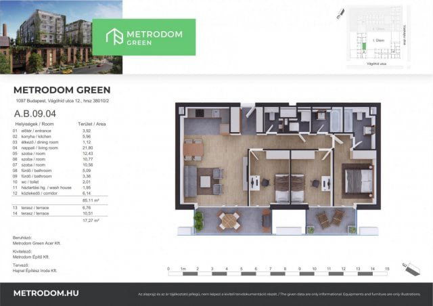The width and height of the screenshot is (433, 306).
Task: Select the 'wc / toilet' row label
Action: (x=30, y=182)
